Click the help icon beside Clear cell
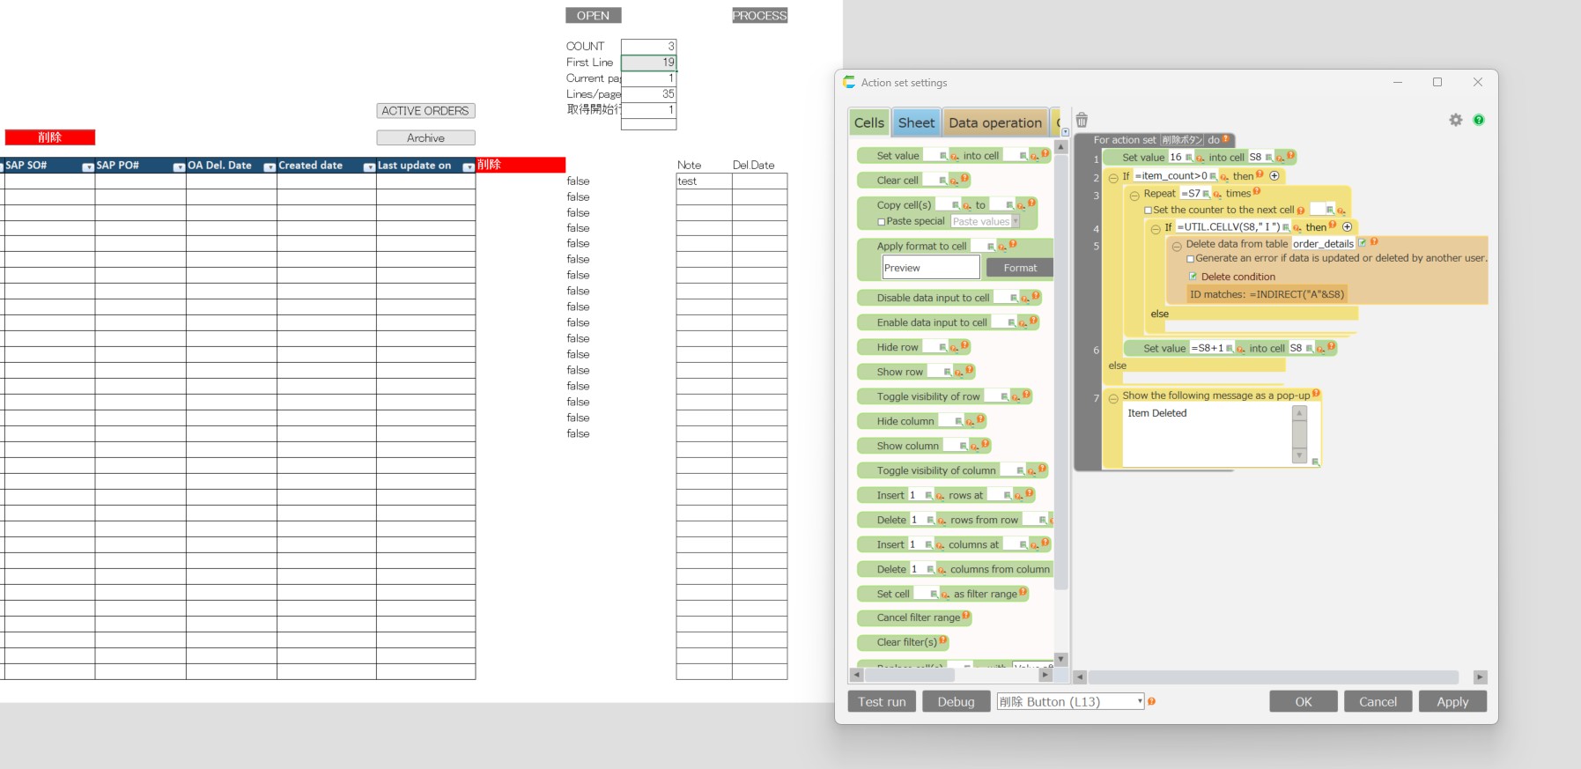1581x769 pixels. click(965, 179)
